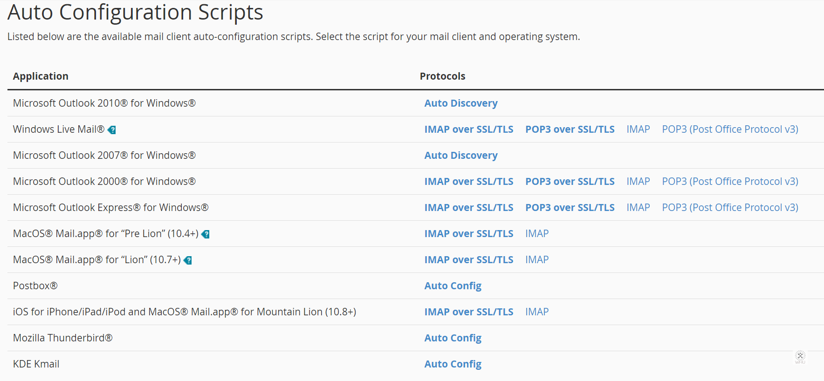The height and width of the screenshot is (381, 824).
Task: Click the Protocols column header
Action: pyautogui.click(x=442, y=76)
